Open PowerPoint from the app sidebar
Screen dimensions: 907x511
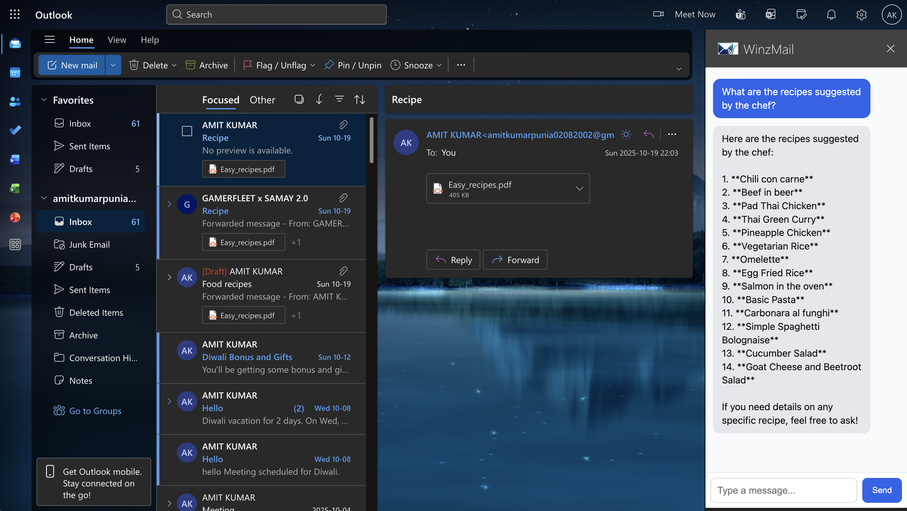(x=14, y=217)
